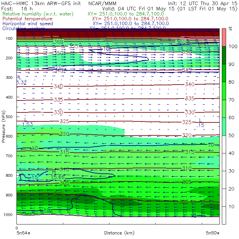This screenshot has width=239, height=239.
Task: Click the pressure axis label '500'
Action: 9,117
